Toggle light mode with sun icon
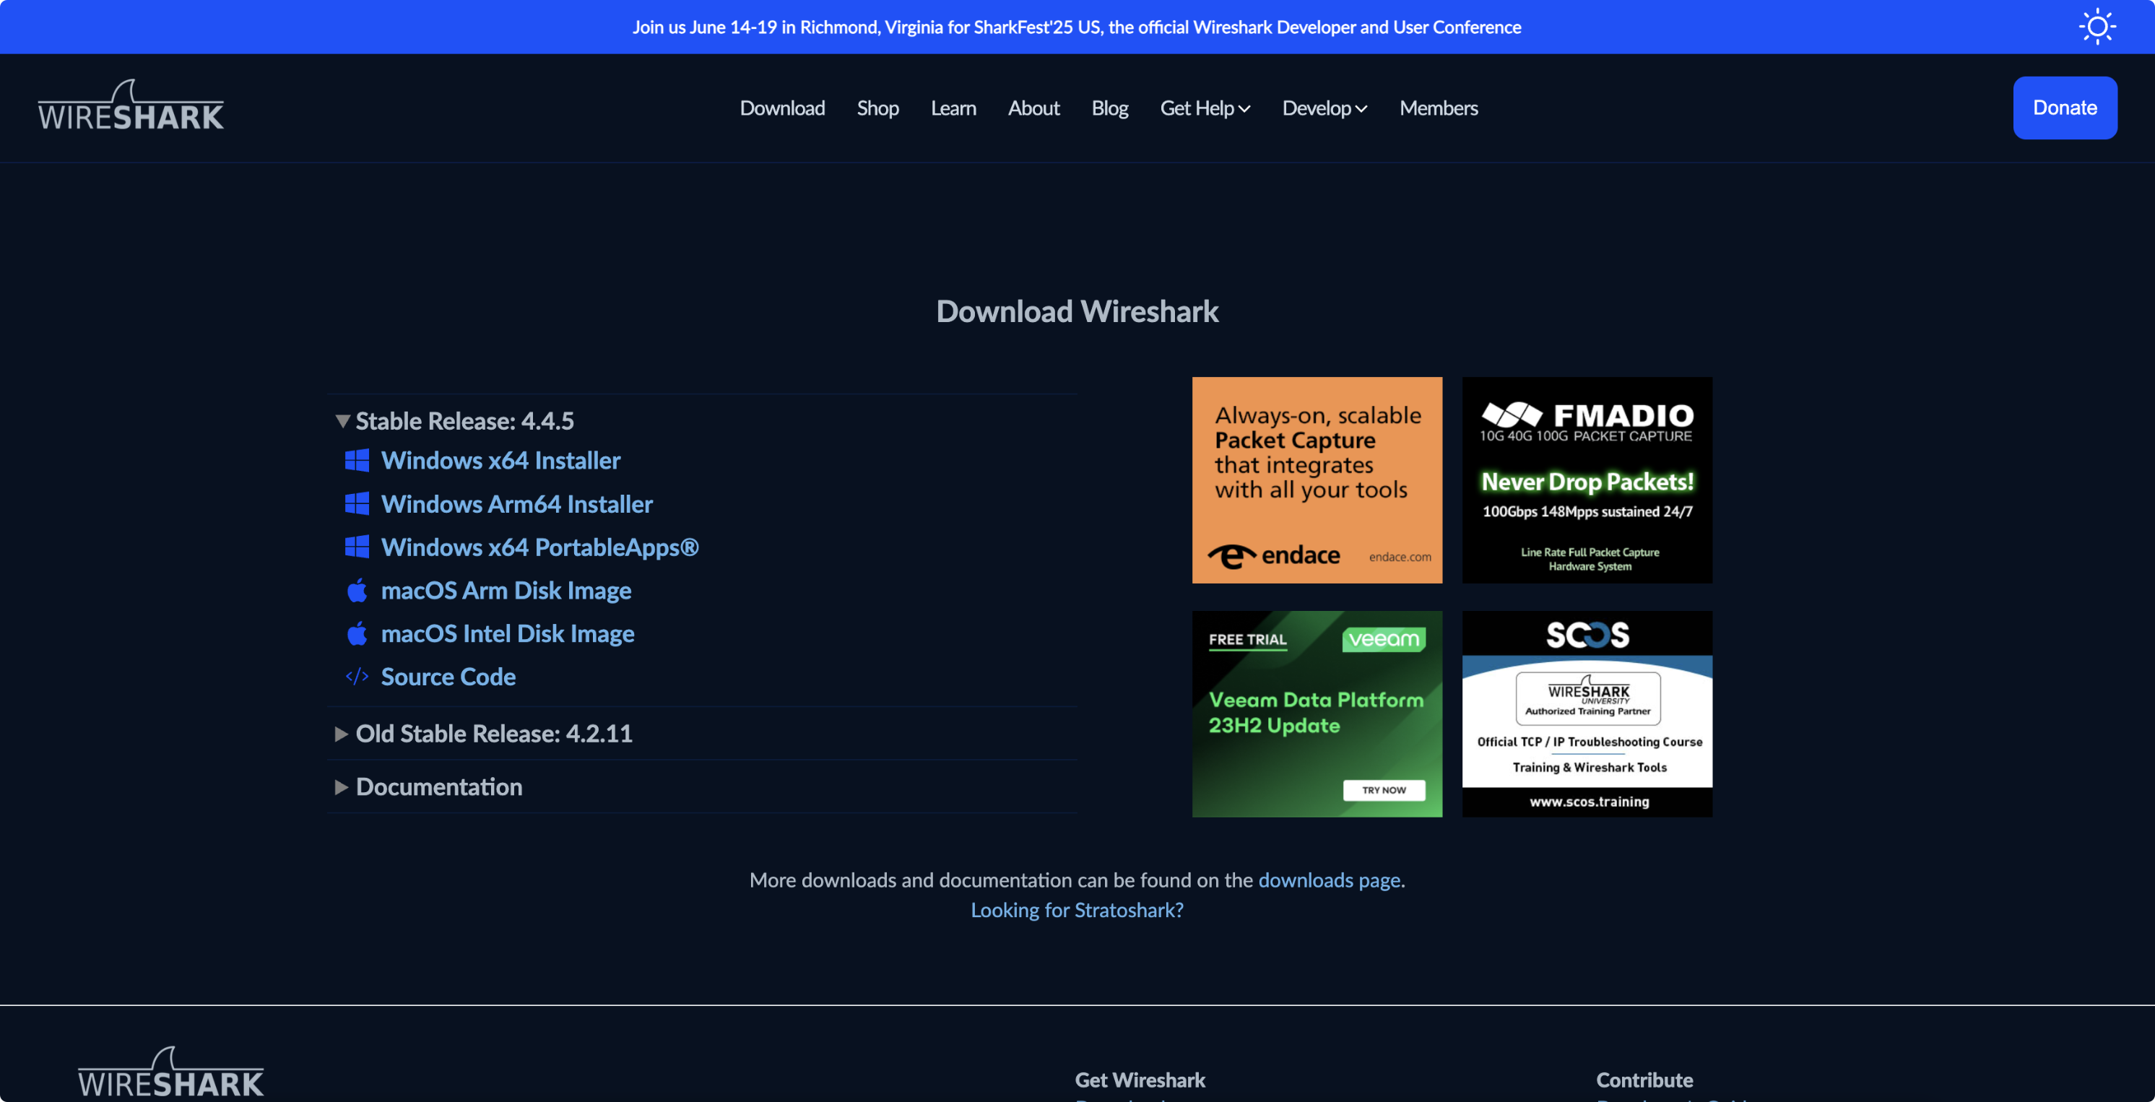The width and height of the screenshot is (2155, 1102). click(x=2097, y=27)
